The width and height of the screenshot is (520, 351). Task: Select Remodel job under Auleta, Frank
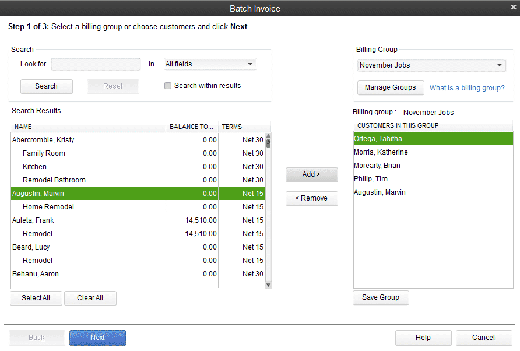pyautogui.click(x=138, y=234)
